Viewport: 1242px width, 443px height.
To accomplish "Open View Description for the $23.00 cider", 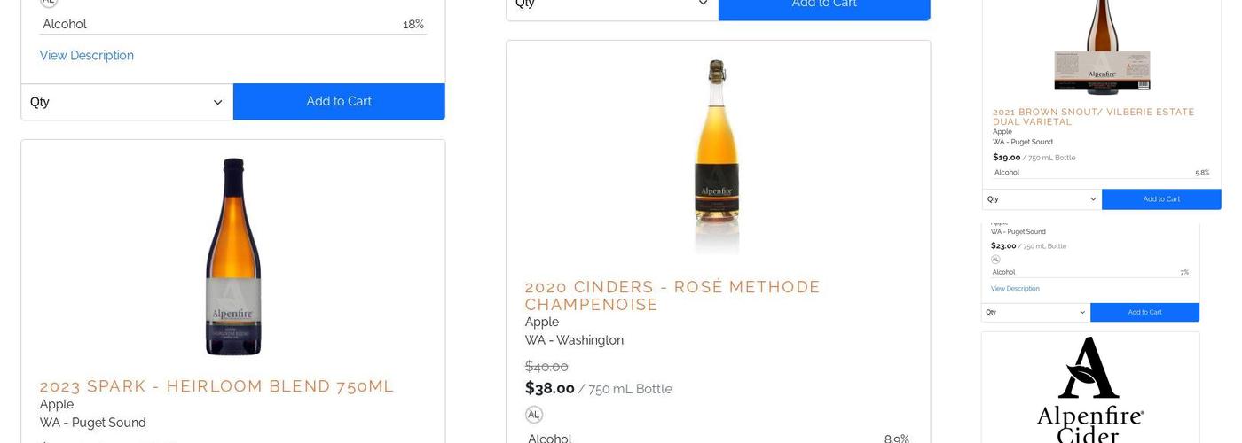I will [1015, 289].
